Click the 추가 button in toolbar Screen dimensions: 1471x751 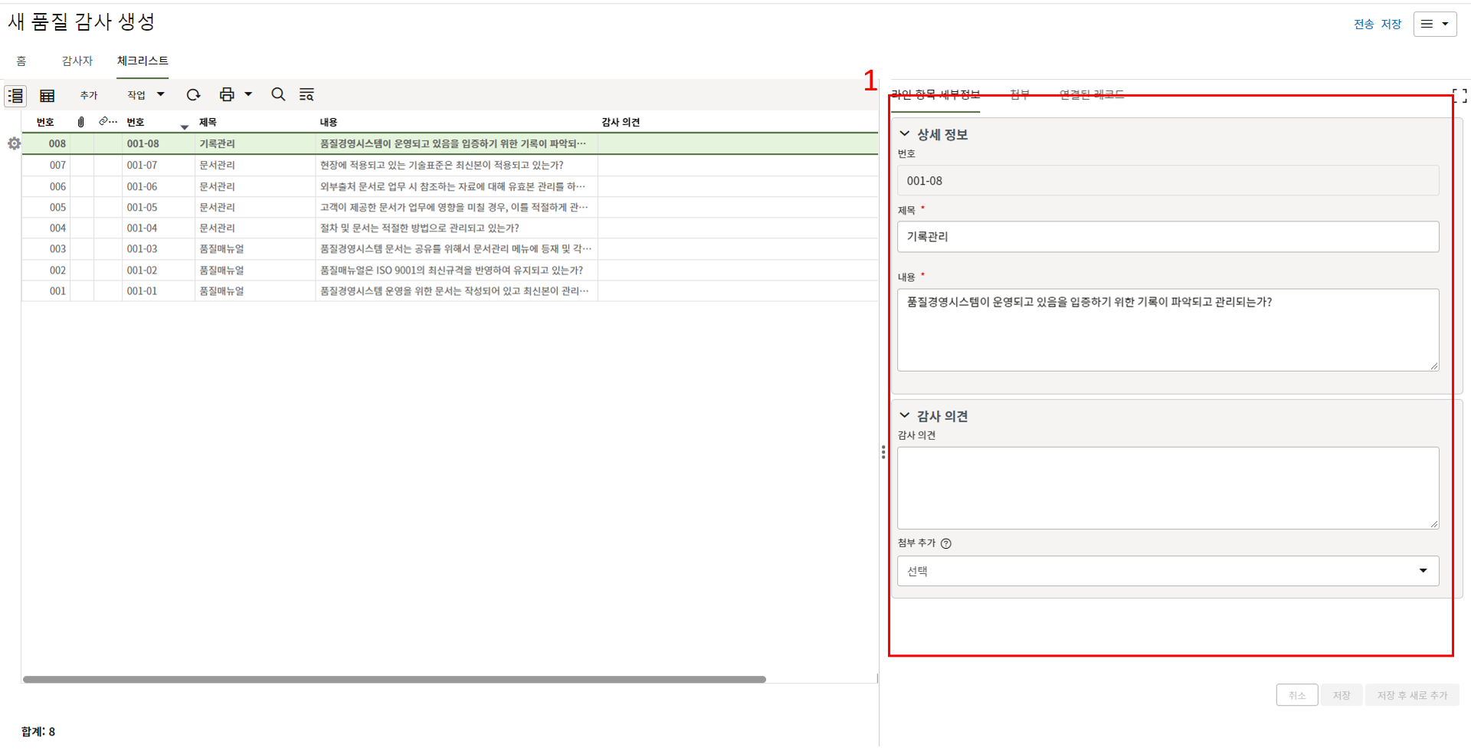click(89, 95)
